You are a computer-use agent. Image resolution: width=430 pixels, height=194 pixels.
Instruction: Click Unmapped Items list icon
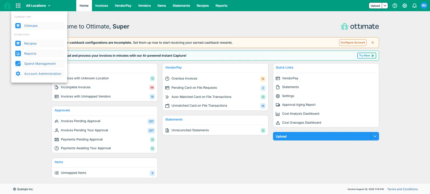click(57, 173)
